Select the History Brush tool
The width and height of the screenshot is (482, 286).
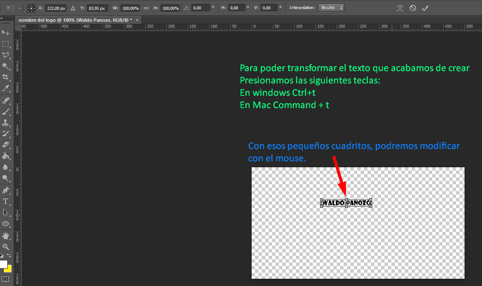coord(6,134)
